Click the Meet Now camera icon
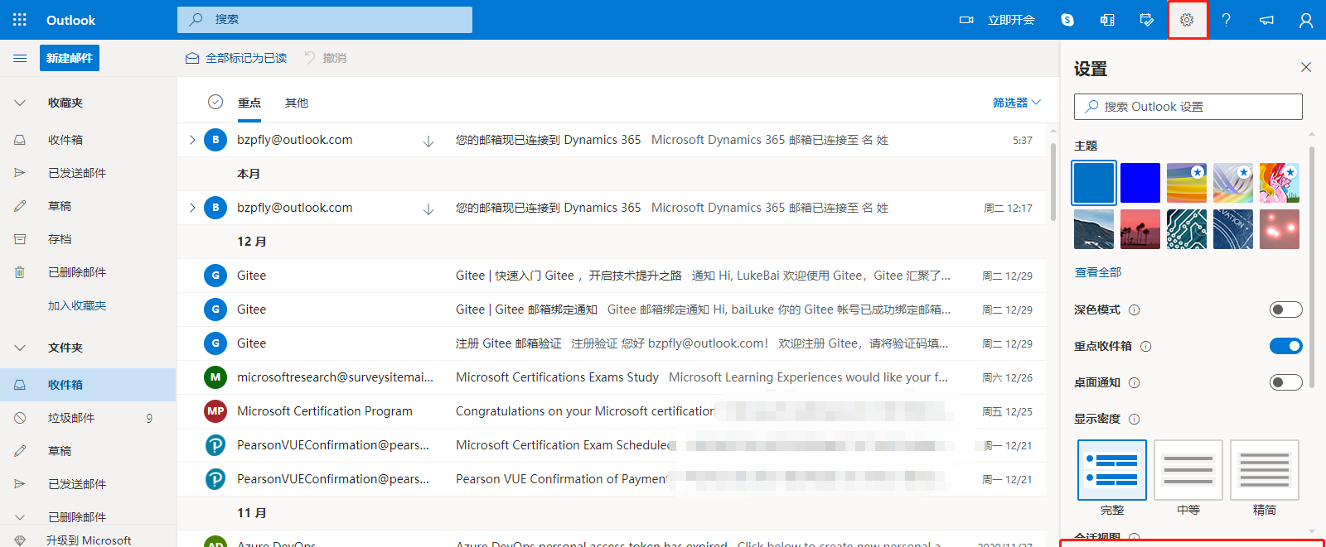Image resolution: width=1326 pixels, height=547 pixels. 966,20
